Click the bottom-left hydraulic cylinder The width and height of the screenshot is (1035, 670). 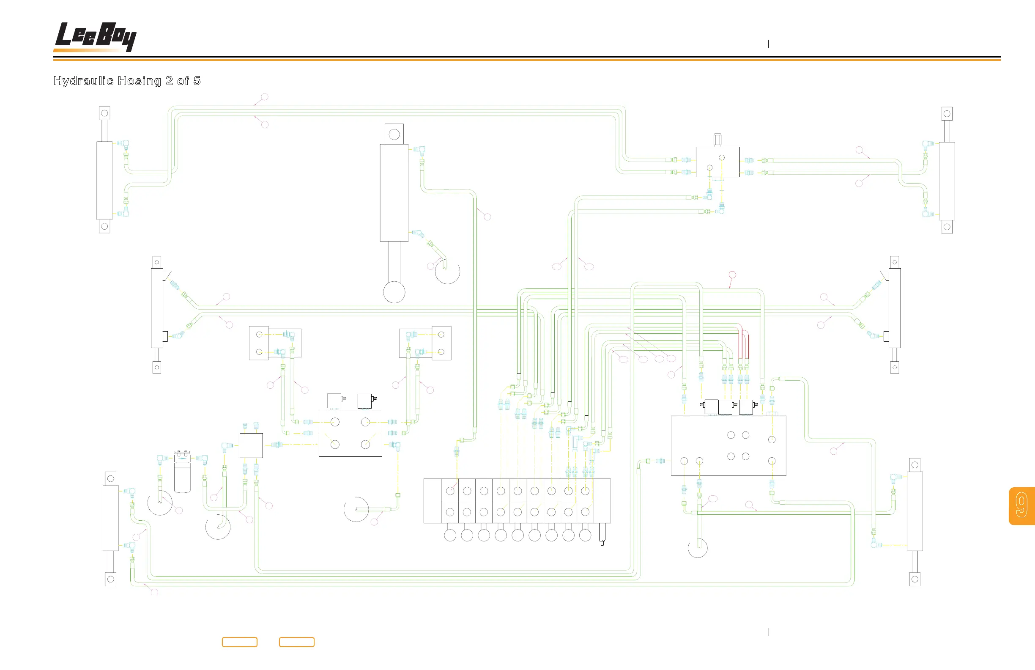(x=110, y=518)
